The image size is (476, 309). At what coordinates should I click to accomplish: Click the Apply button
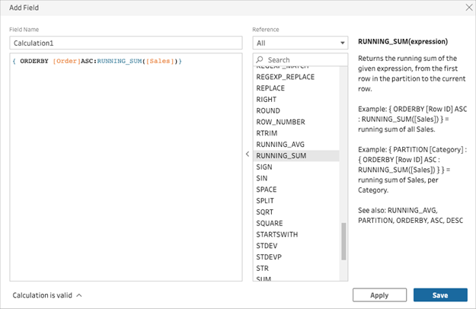click(379, 295)
